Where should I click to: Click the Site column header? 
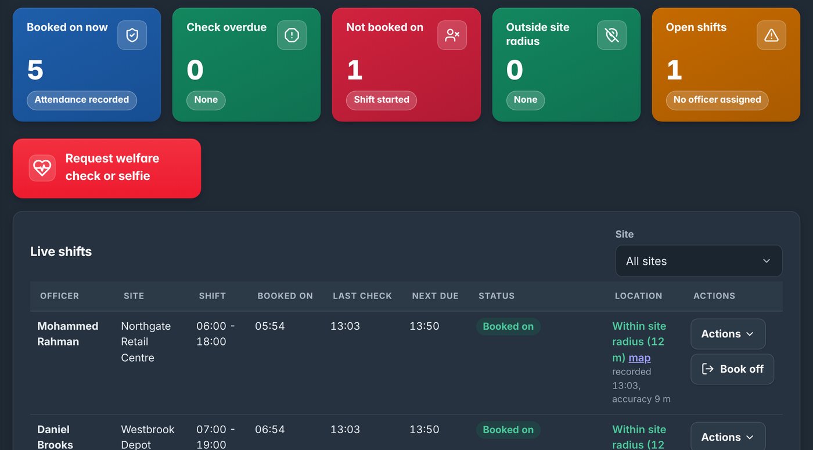(134, 296)
